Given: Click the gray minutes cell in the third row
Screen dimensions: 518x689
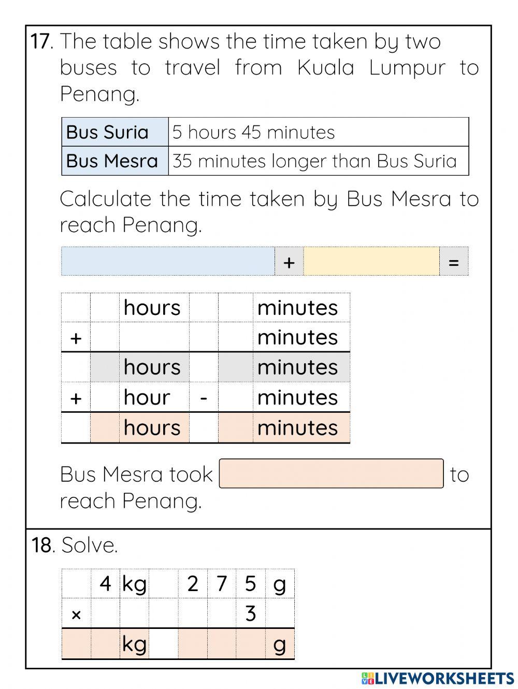Looking at the screenshot, I should (x=236, y=367).
